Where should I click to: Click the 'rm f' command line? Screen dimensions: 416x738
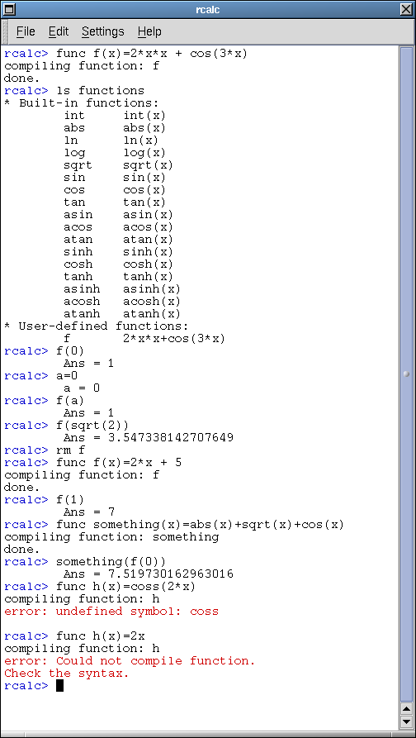coord(70,450)
